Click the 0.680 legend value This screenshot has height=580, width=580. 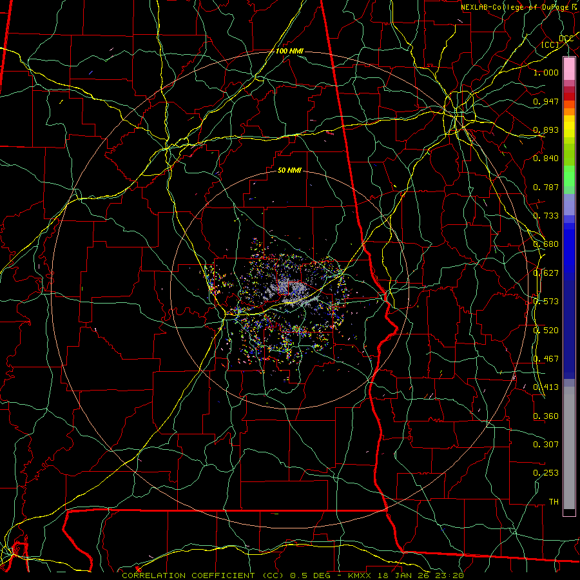546,244
